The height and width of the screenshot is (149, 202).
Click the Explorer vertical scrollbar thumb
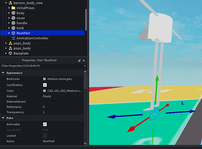pos(86,19)
